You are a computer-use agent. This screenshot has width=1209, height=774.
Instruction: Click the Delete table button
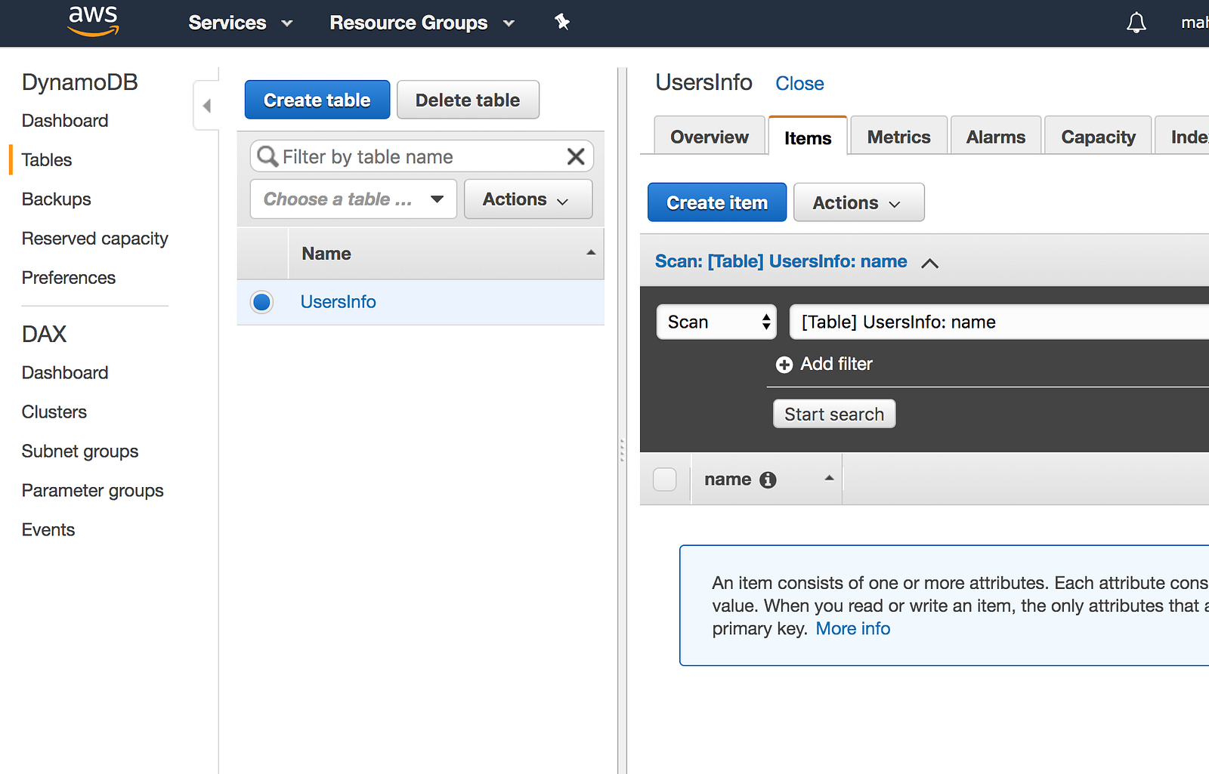click(468, 100)
